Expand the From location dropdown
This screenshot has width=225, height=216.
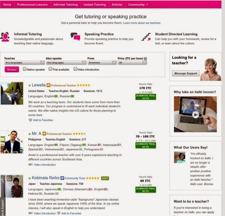click(102, 63)
